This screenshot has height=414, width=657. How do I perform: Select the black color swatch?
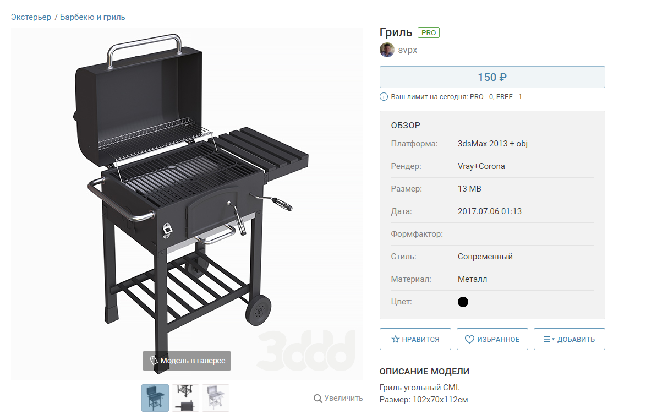coord(463,302)
